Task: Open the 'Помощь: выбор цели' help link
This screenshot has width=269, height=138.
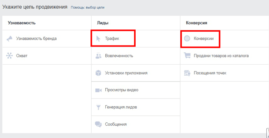Action: click(88, 8)
